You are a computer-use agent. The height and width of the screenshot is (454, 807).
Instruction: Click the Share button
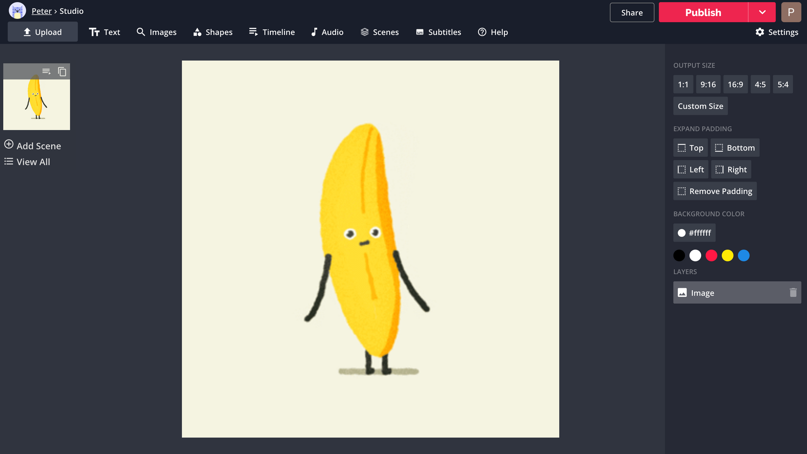[x=631, y=12]
